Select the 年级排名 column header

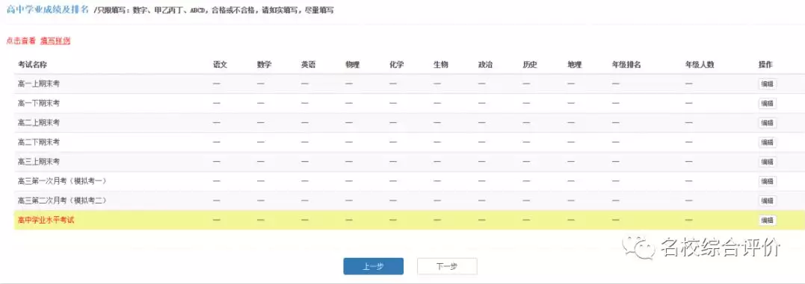pos(626,64)
